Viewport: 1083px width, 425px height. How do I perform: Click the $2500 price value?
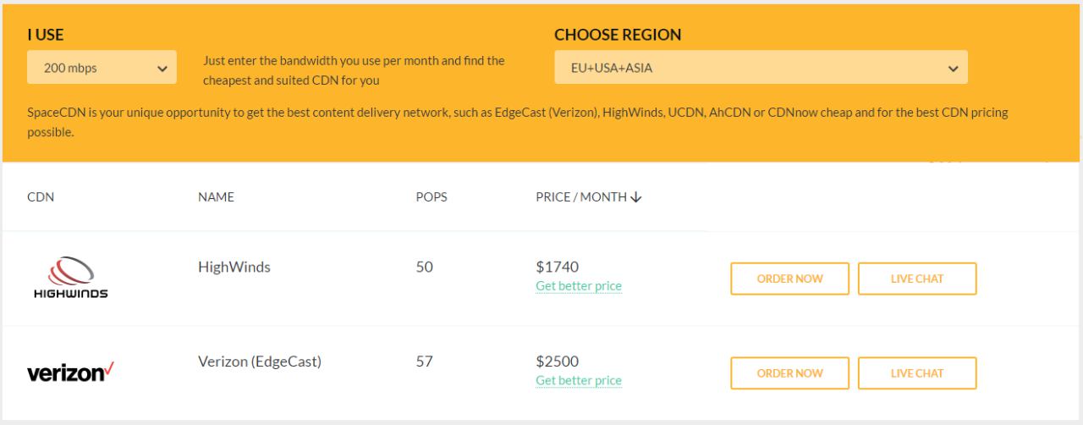(x=558, y=362)
